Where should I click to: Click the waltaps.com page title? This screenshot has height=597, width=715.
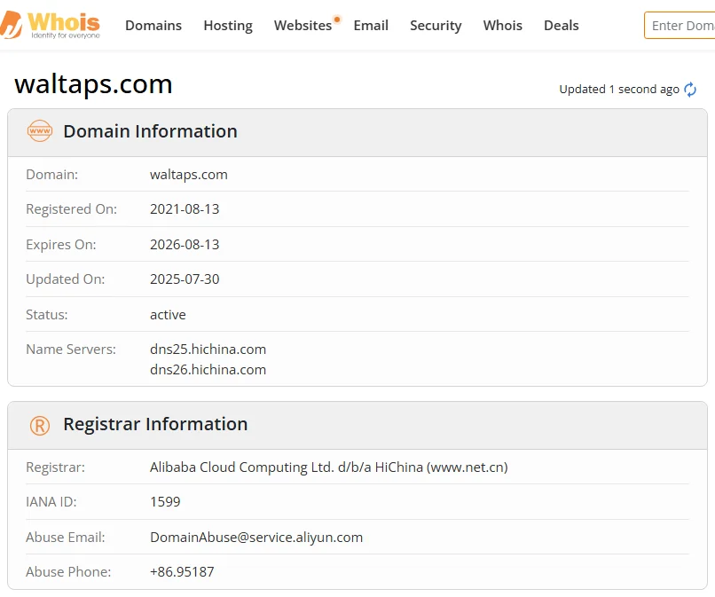pos(93,84)
